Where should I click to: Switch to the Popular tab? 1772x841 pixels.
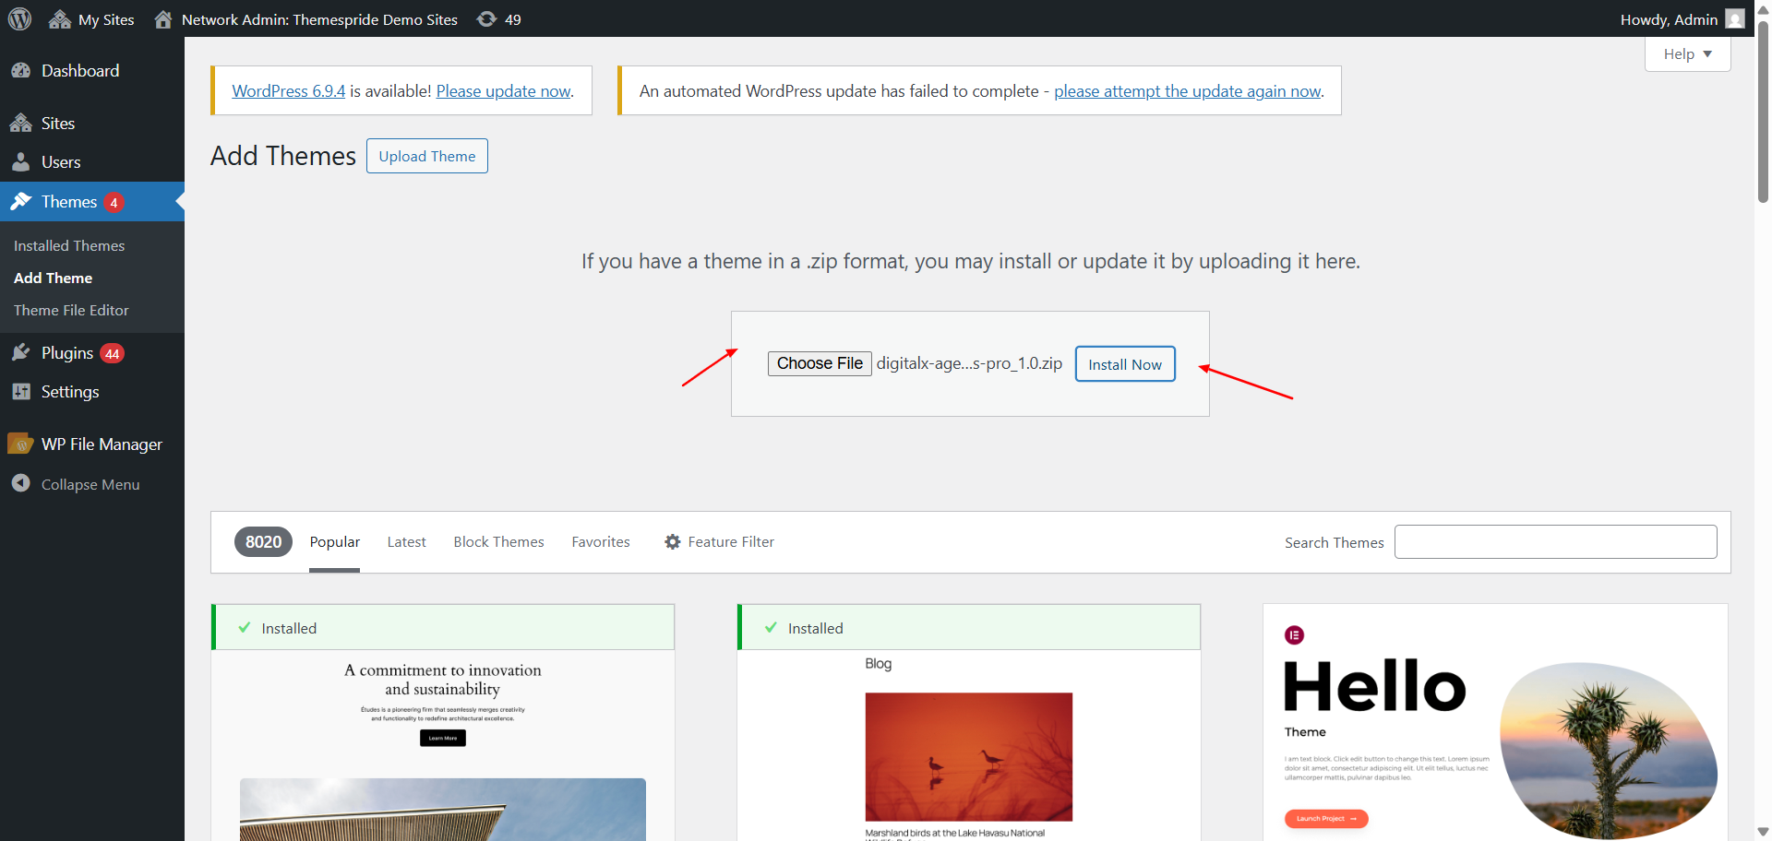pos(334,542)
